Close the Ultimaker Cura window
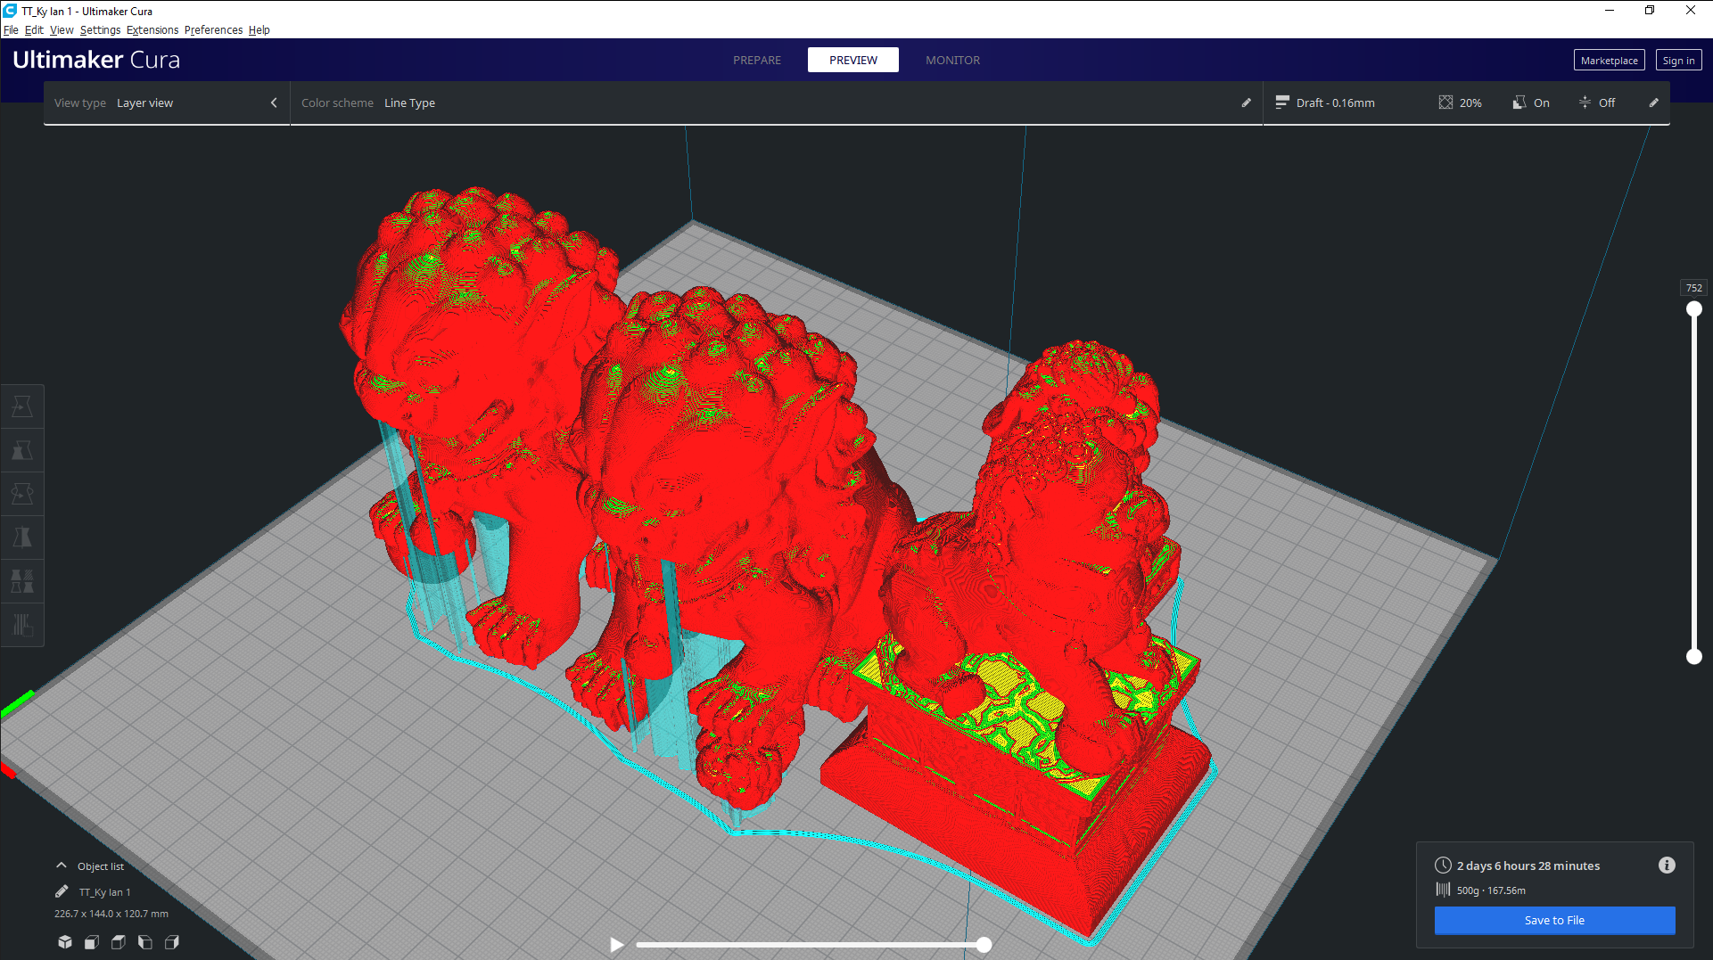 tap(1690, 11)
